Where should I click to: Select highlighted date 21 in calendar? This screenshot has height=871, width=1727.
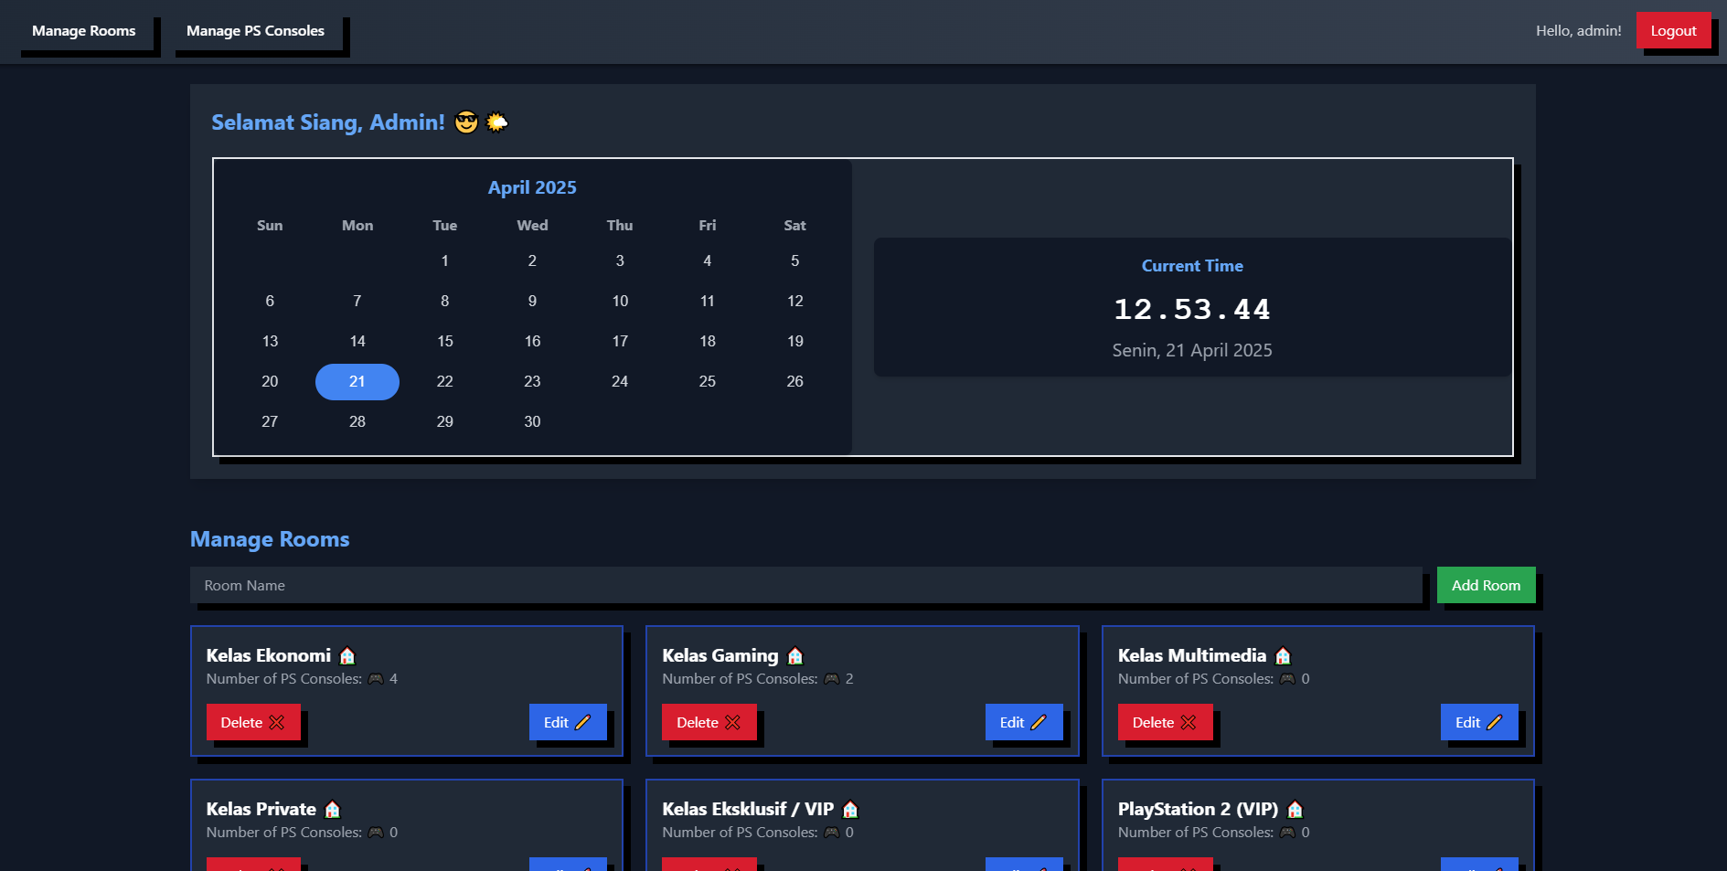(357, 382)
